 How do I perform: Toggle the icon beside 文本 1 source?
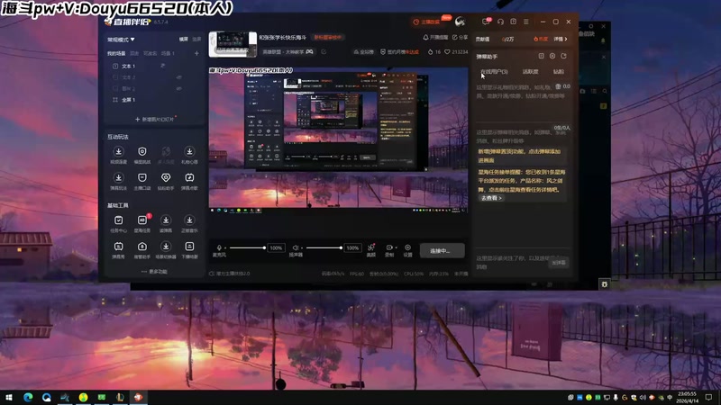tap(163, 66)
